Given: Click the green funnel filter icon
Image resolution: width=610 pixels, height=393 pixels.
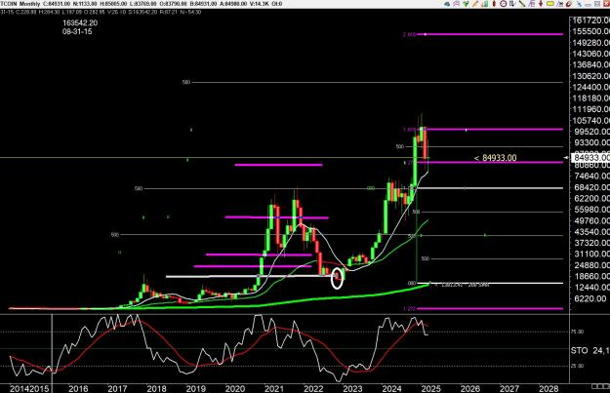Looking at the screenshot, I should (x=466, y=4).
